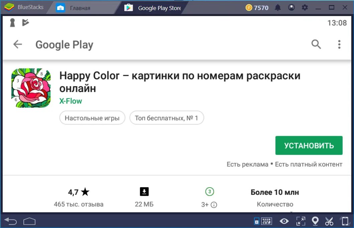Click the keyhole status bar icon

click(12, 23)
